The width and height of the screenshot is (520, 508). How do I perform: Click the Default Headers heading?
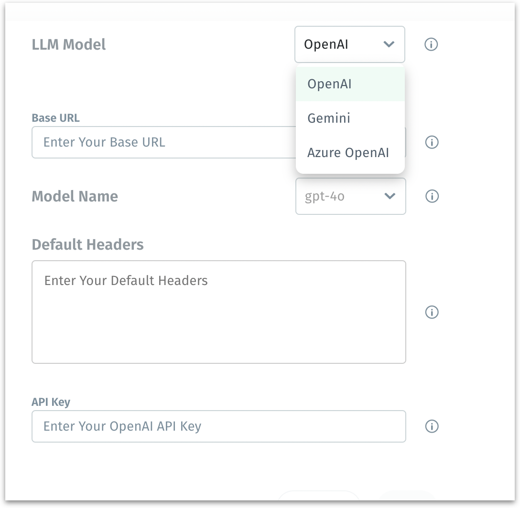(x=87, y=244)
